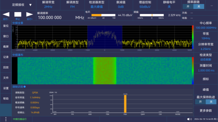218x122 pixels.
Task: Select the 中频全景 panel title
Action: (18, 23)
